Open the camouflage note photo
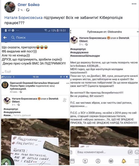 (x=35, y=142)
